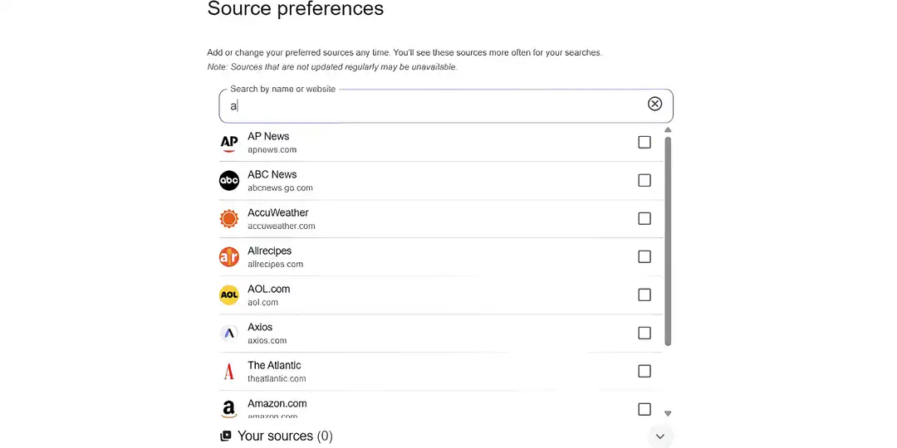Select the Allrecipes checkbox

pos(645,256)
